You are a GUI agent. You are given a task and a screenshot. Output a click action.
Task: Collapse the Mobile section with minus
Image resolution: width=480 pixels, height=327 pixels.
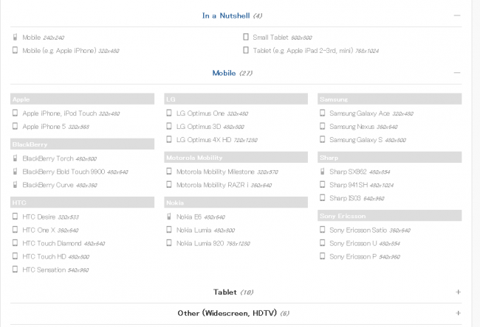tap(457, 73)
